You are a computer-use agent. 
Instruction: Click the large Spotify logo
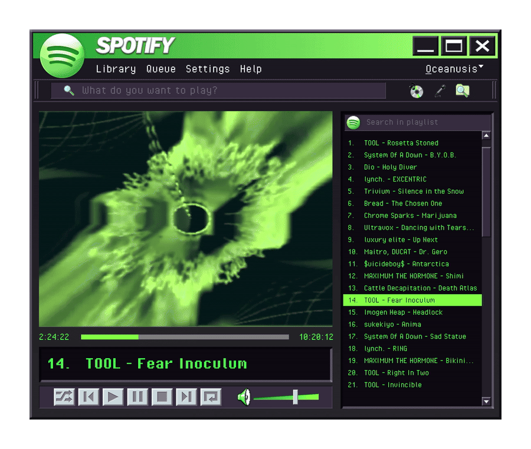click(62, 55)
